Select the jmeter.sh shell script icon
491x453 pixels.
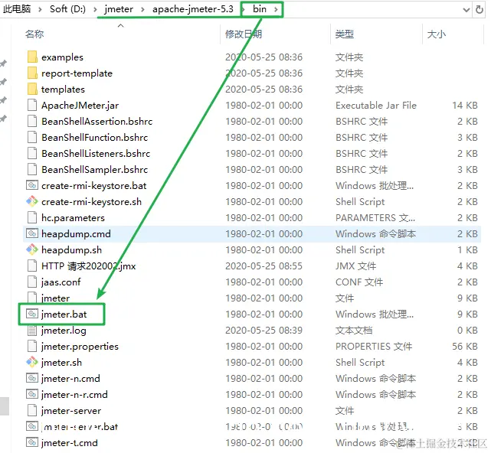coord(32,362)
